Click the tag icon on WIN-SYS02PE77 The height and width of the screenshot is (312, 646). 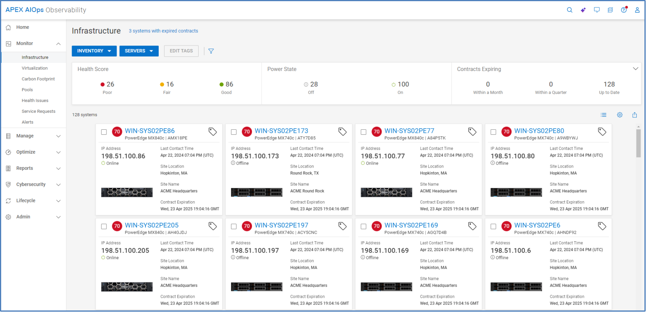[x=472, y=132]
